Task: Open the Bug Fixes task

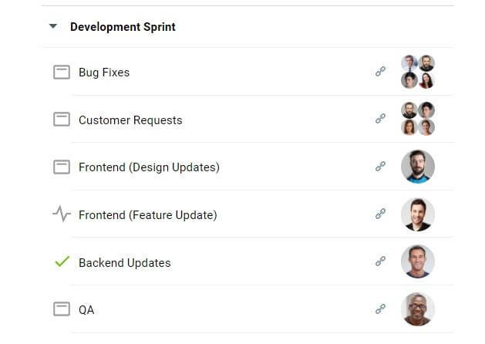Action: pos(104,73)
